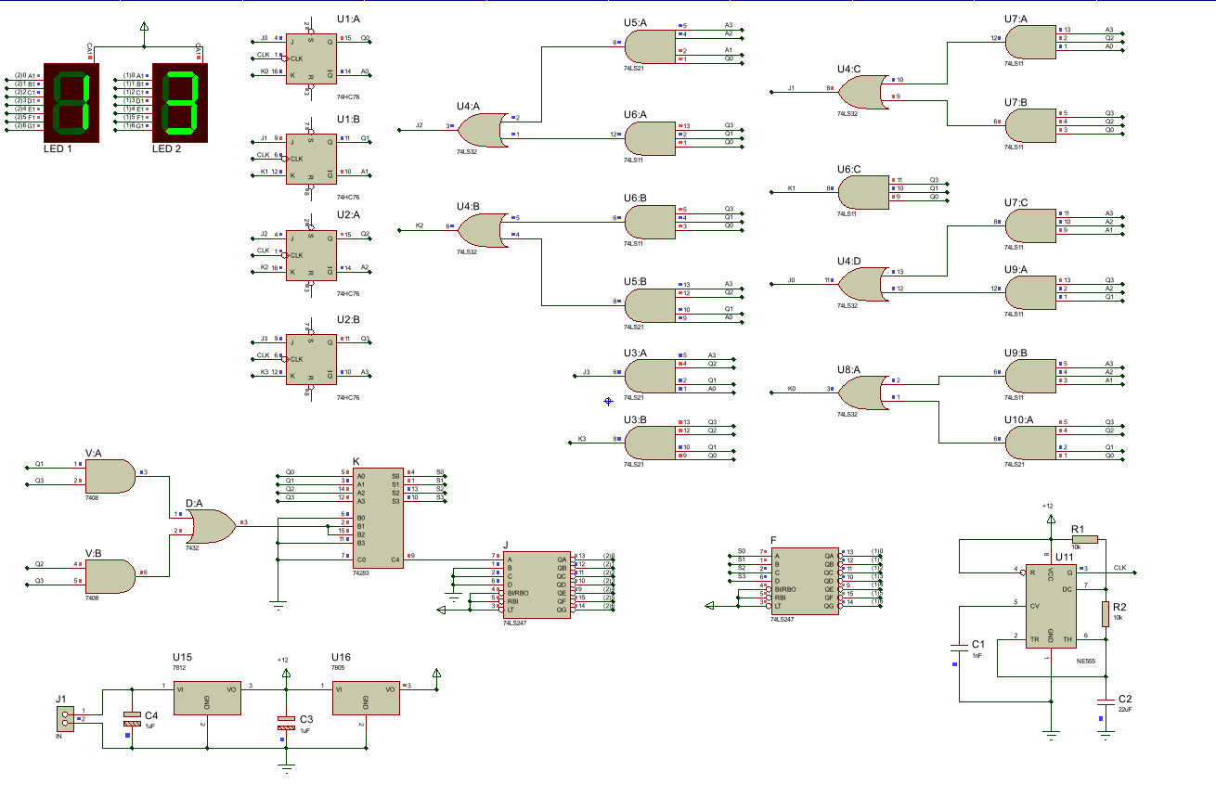Screen dimensions: 1216x797
Task: Click capacitor C4 near the input connector
Action: click(x=131, y=720)
